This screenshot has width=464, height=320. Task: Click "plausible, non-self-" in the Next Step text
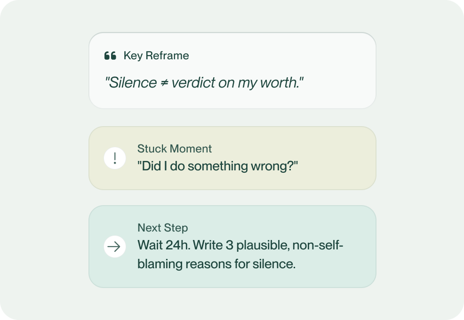point(290,246)
